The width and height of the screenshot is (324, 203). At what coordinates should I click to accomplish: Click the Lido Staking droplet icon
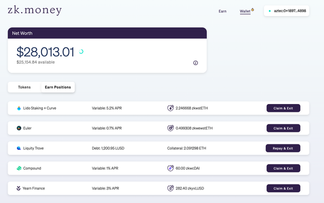[x=19, y=108]
